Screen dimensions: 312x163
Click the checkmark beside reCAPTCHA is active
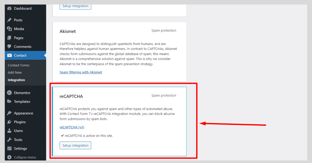62,135
